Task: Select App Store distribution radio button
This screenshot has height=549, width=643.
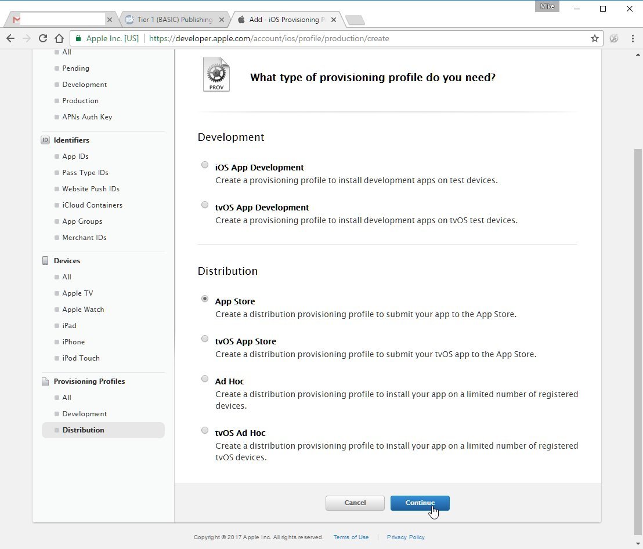Action: click(205, 299)
